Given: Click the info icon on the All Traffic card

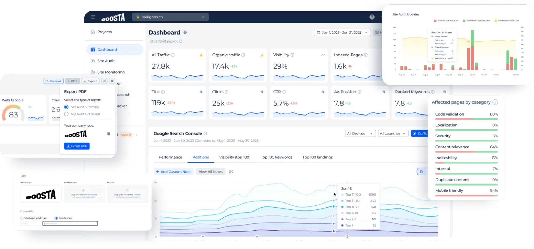Looking at the screenshot, I should coord(173,55).
